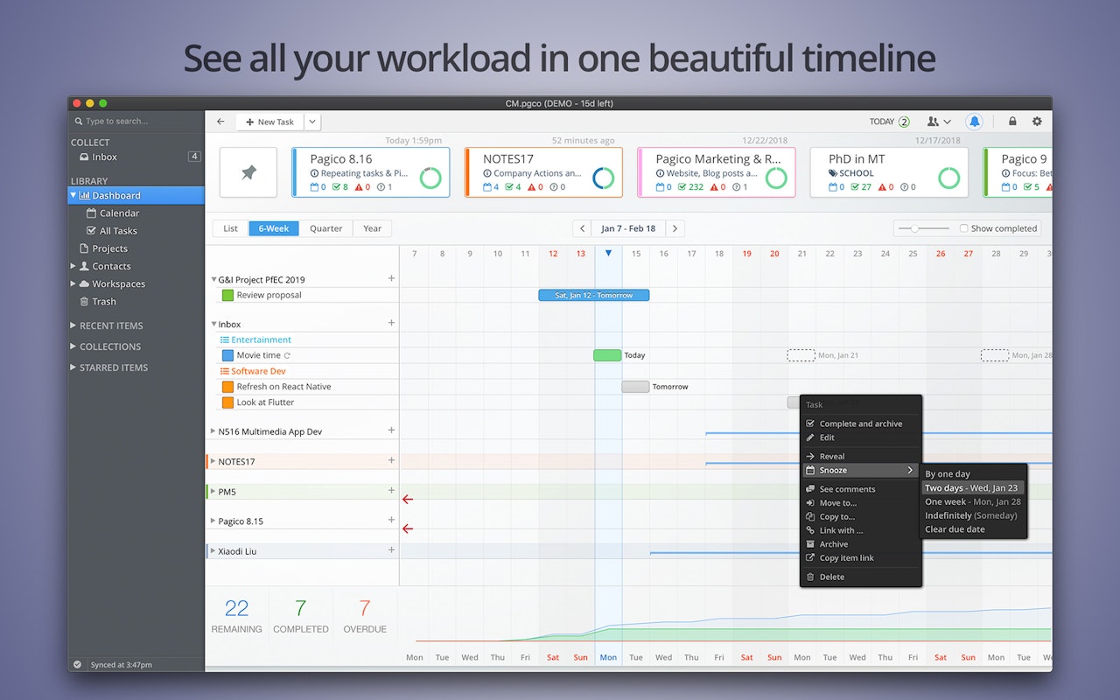The height and width of the screenshot is (700, 1120).
Task: Choose Clear due date option
Action: coord(972,529)
